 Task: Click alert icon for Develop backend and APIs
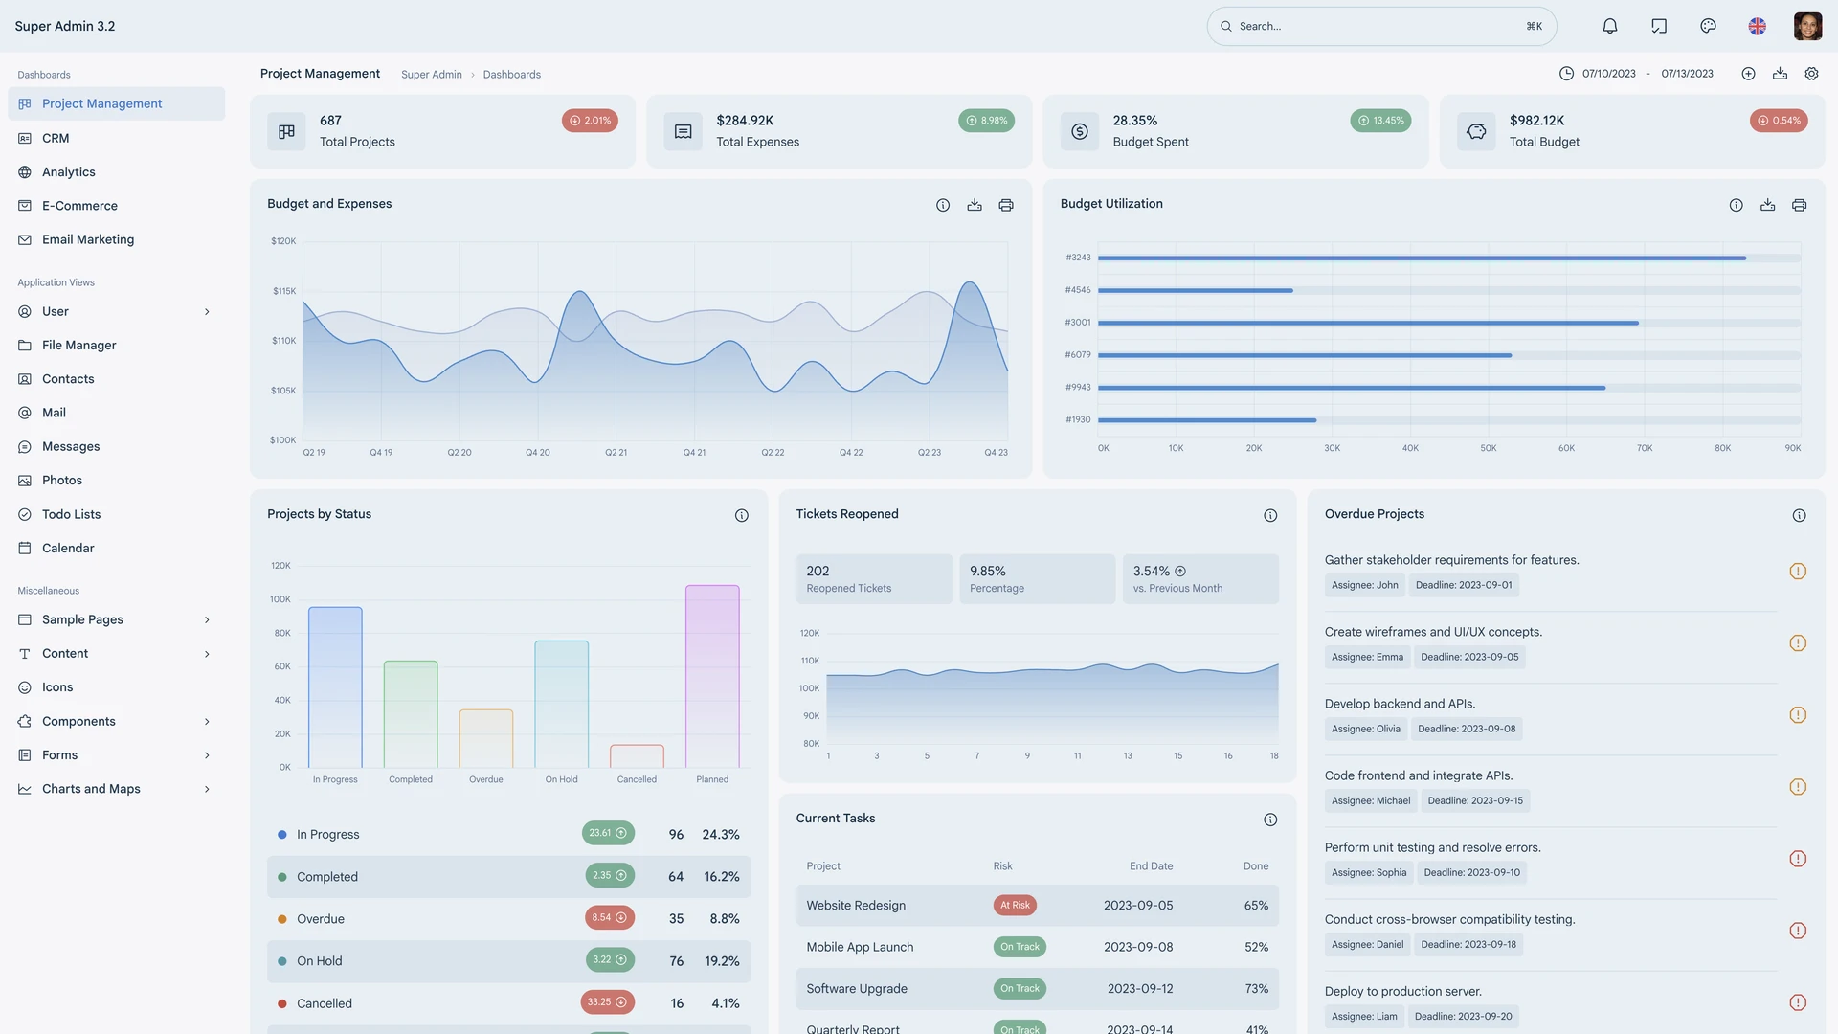point(1798,715)
